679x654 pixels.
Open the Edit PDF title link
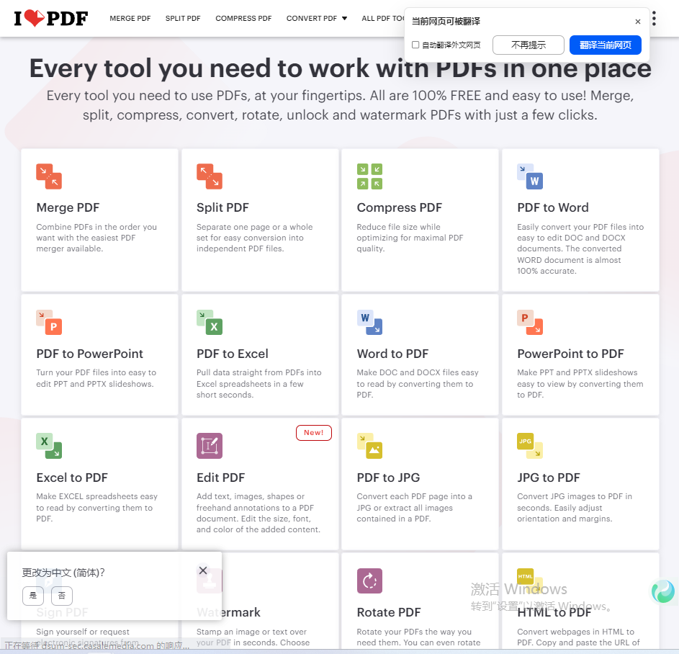221,478
